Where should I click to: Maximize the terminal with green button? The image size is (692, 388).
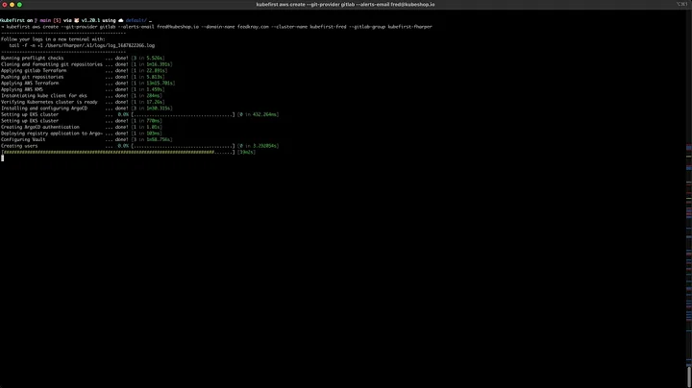click(19, 5)
